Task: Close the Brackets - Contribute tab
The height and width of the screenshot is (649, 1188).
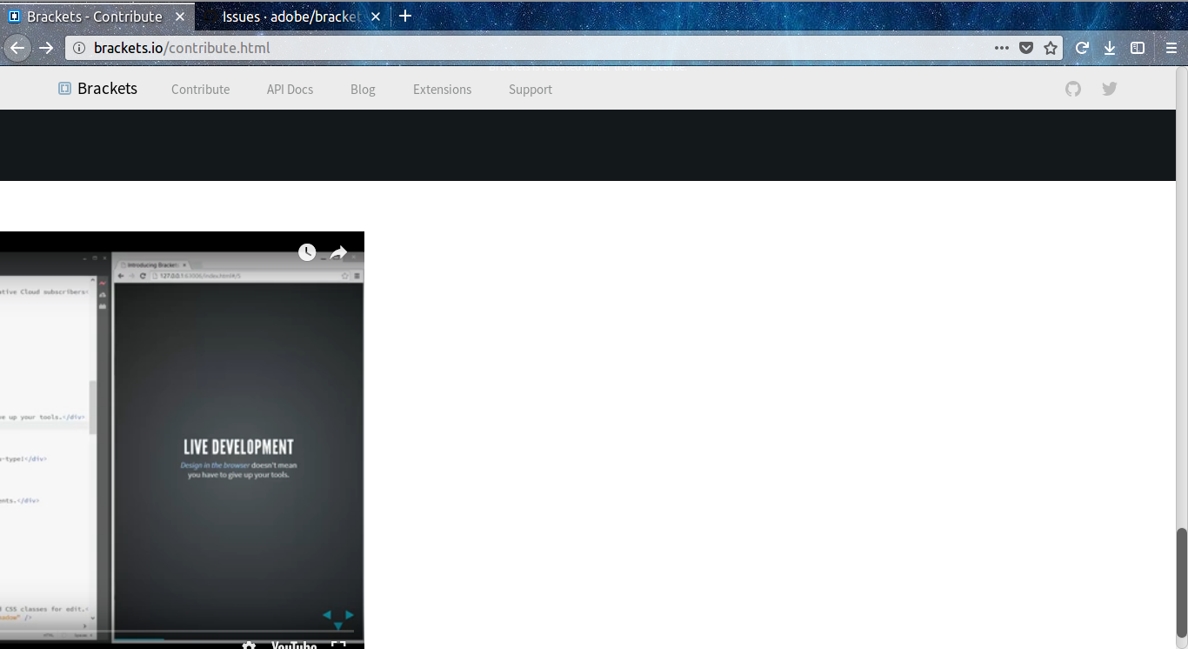Action: tap(180, 17)
